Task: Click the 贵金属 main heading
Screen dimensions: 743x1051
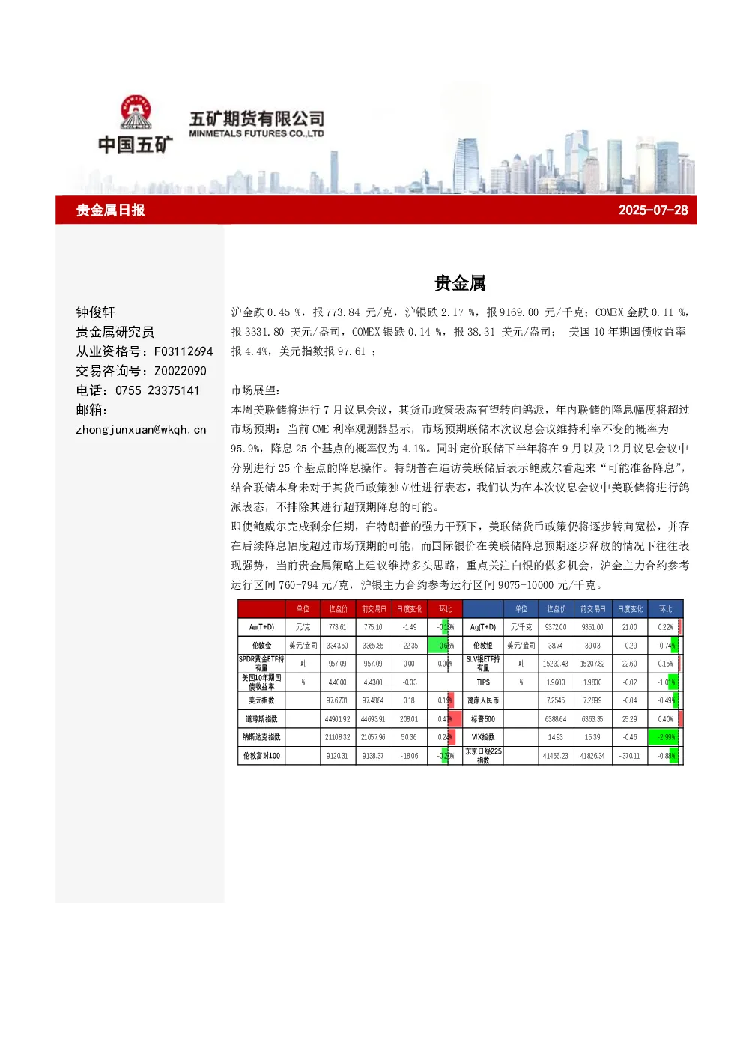Action: (460, 283)
